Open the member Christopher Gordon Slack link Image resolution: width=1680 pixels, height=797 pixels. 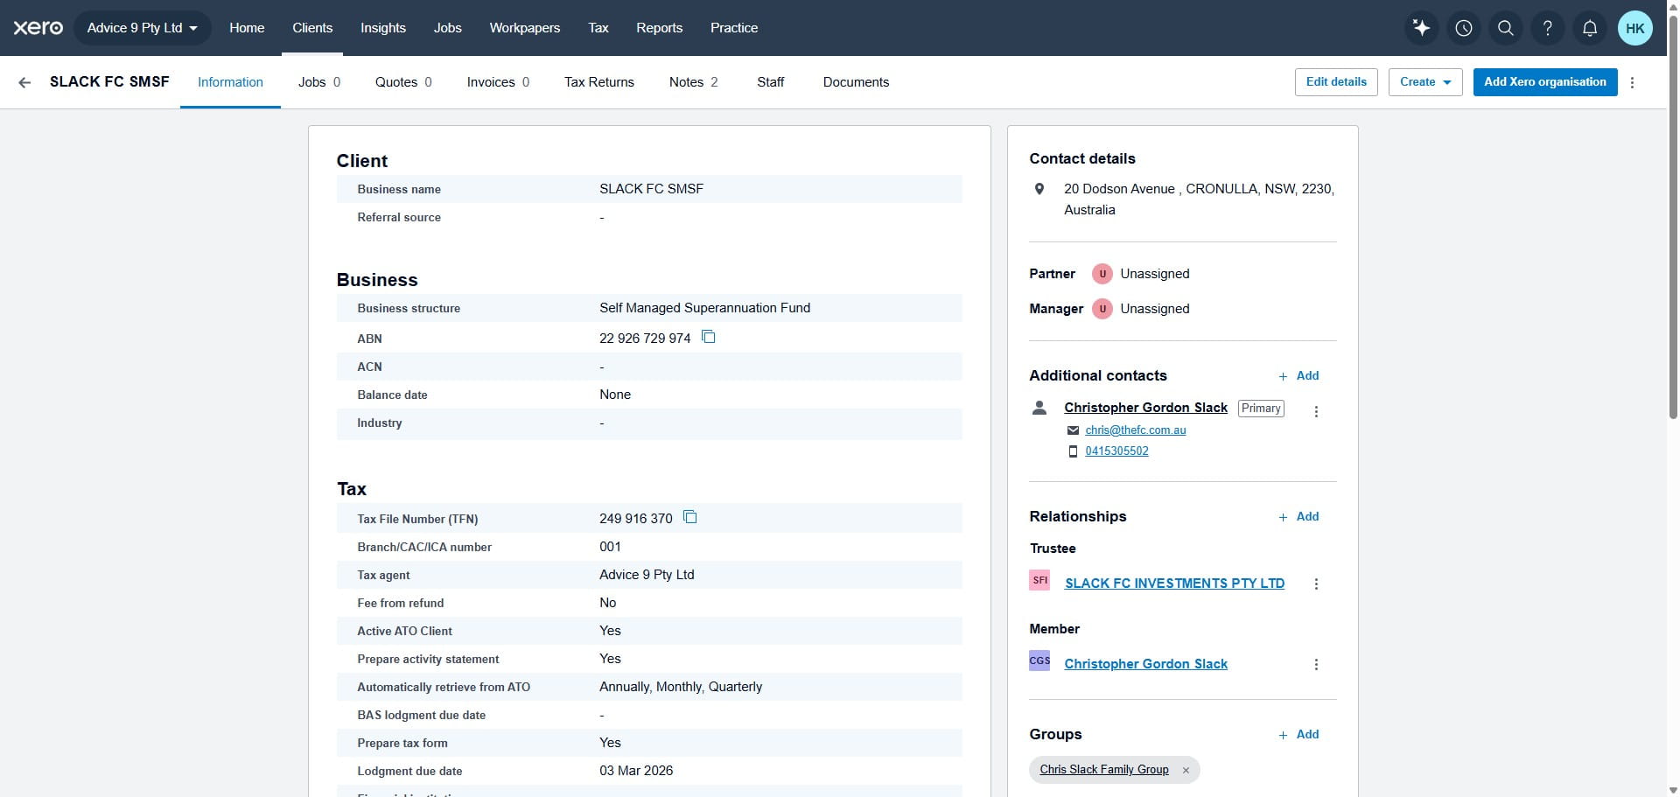1145,664
